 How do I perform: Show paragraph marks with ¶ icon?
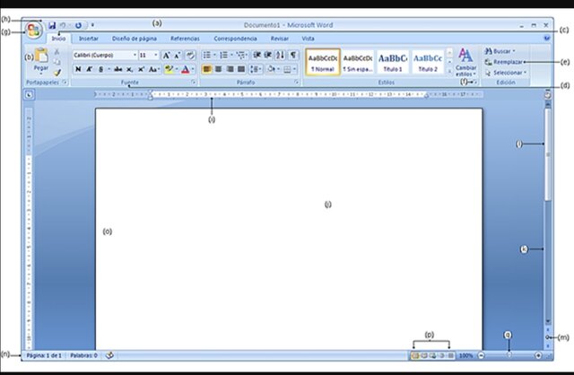[x=293, y=56]
